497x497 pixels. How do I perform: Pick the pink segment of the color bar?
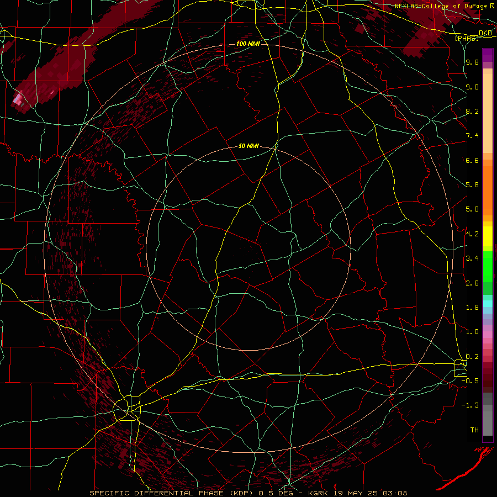coord(488,335)
